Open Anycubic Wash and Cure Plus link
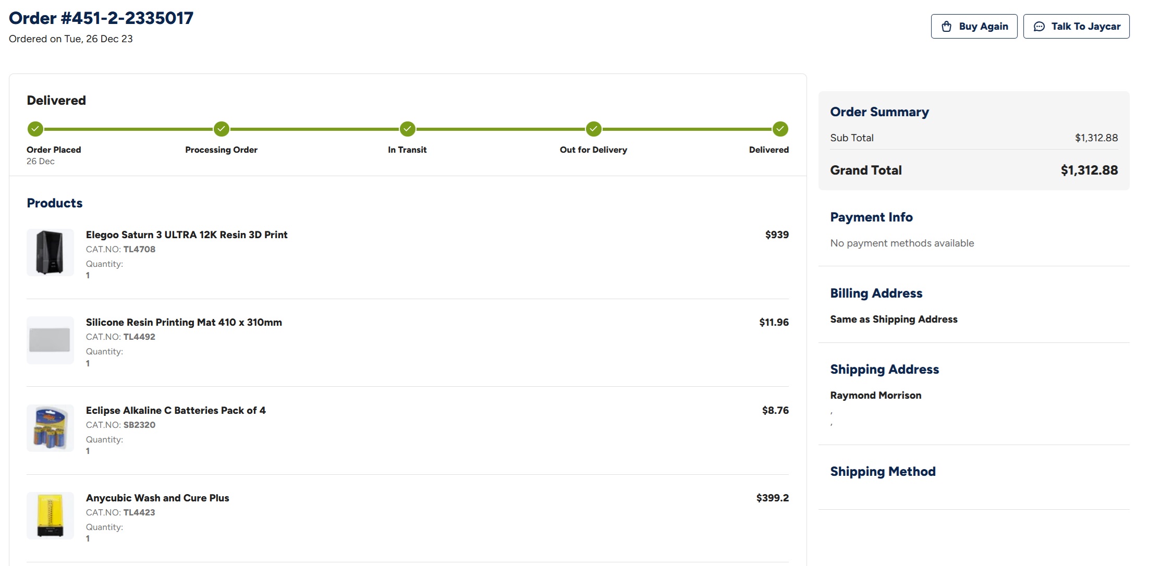 (157, 498)
